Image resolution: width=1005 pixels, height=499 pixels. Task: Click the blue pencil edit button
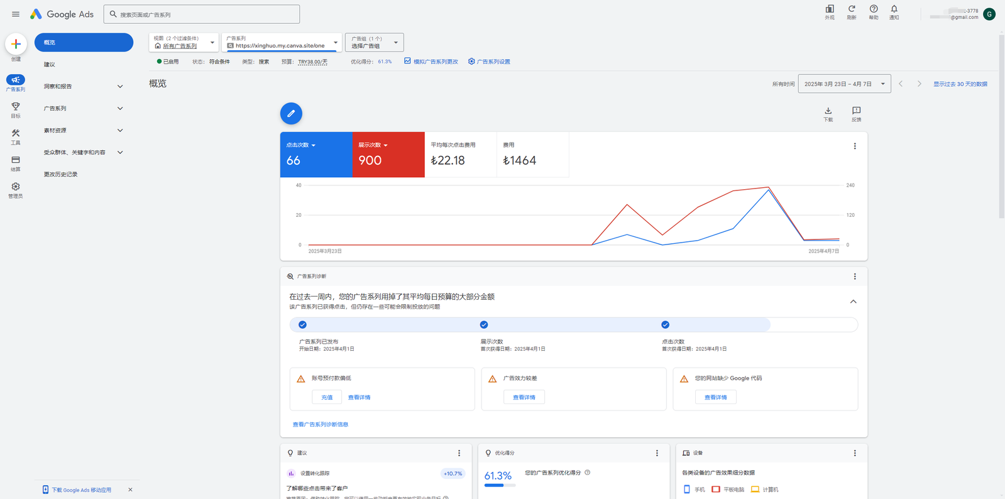(291, 114)
